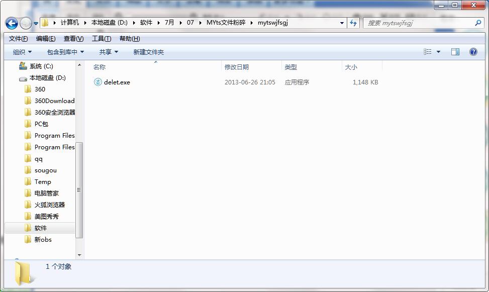Expand arrow after 计算机 in breadcrumb

(85, 23)
